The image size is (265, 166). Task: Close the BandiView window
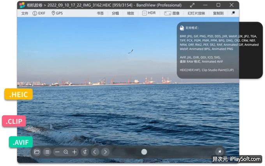pyautogui.click(x=231, y=5)
